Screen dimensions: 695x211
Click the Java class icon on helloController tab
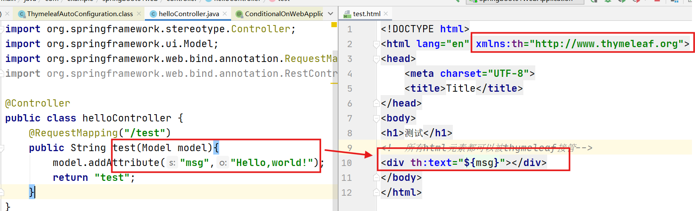(x=153, y=14)
